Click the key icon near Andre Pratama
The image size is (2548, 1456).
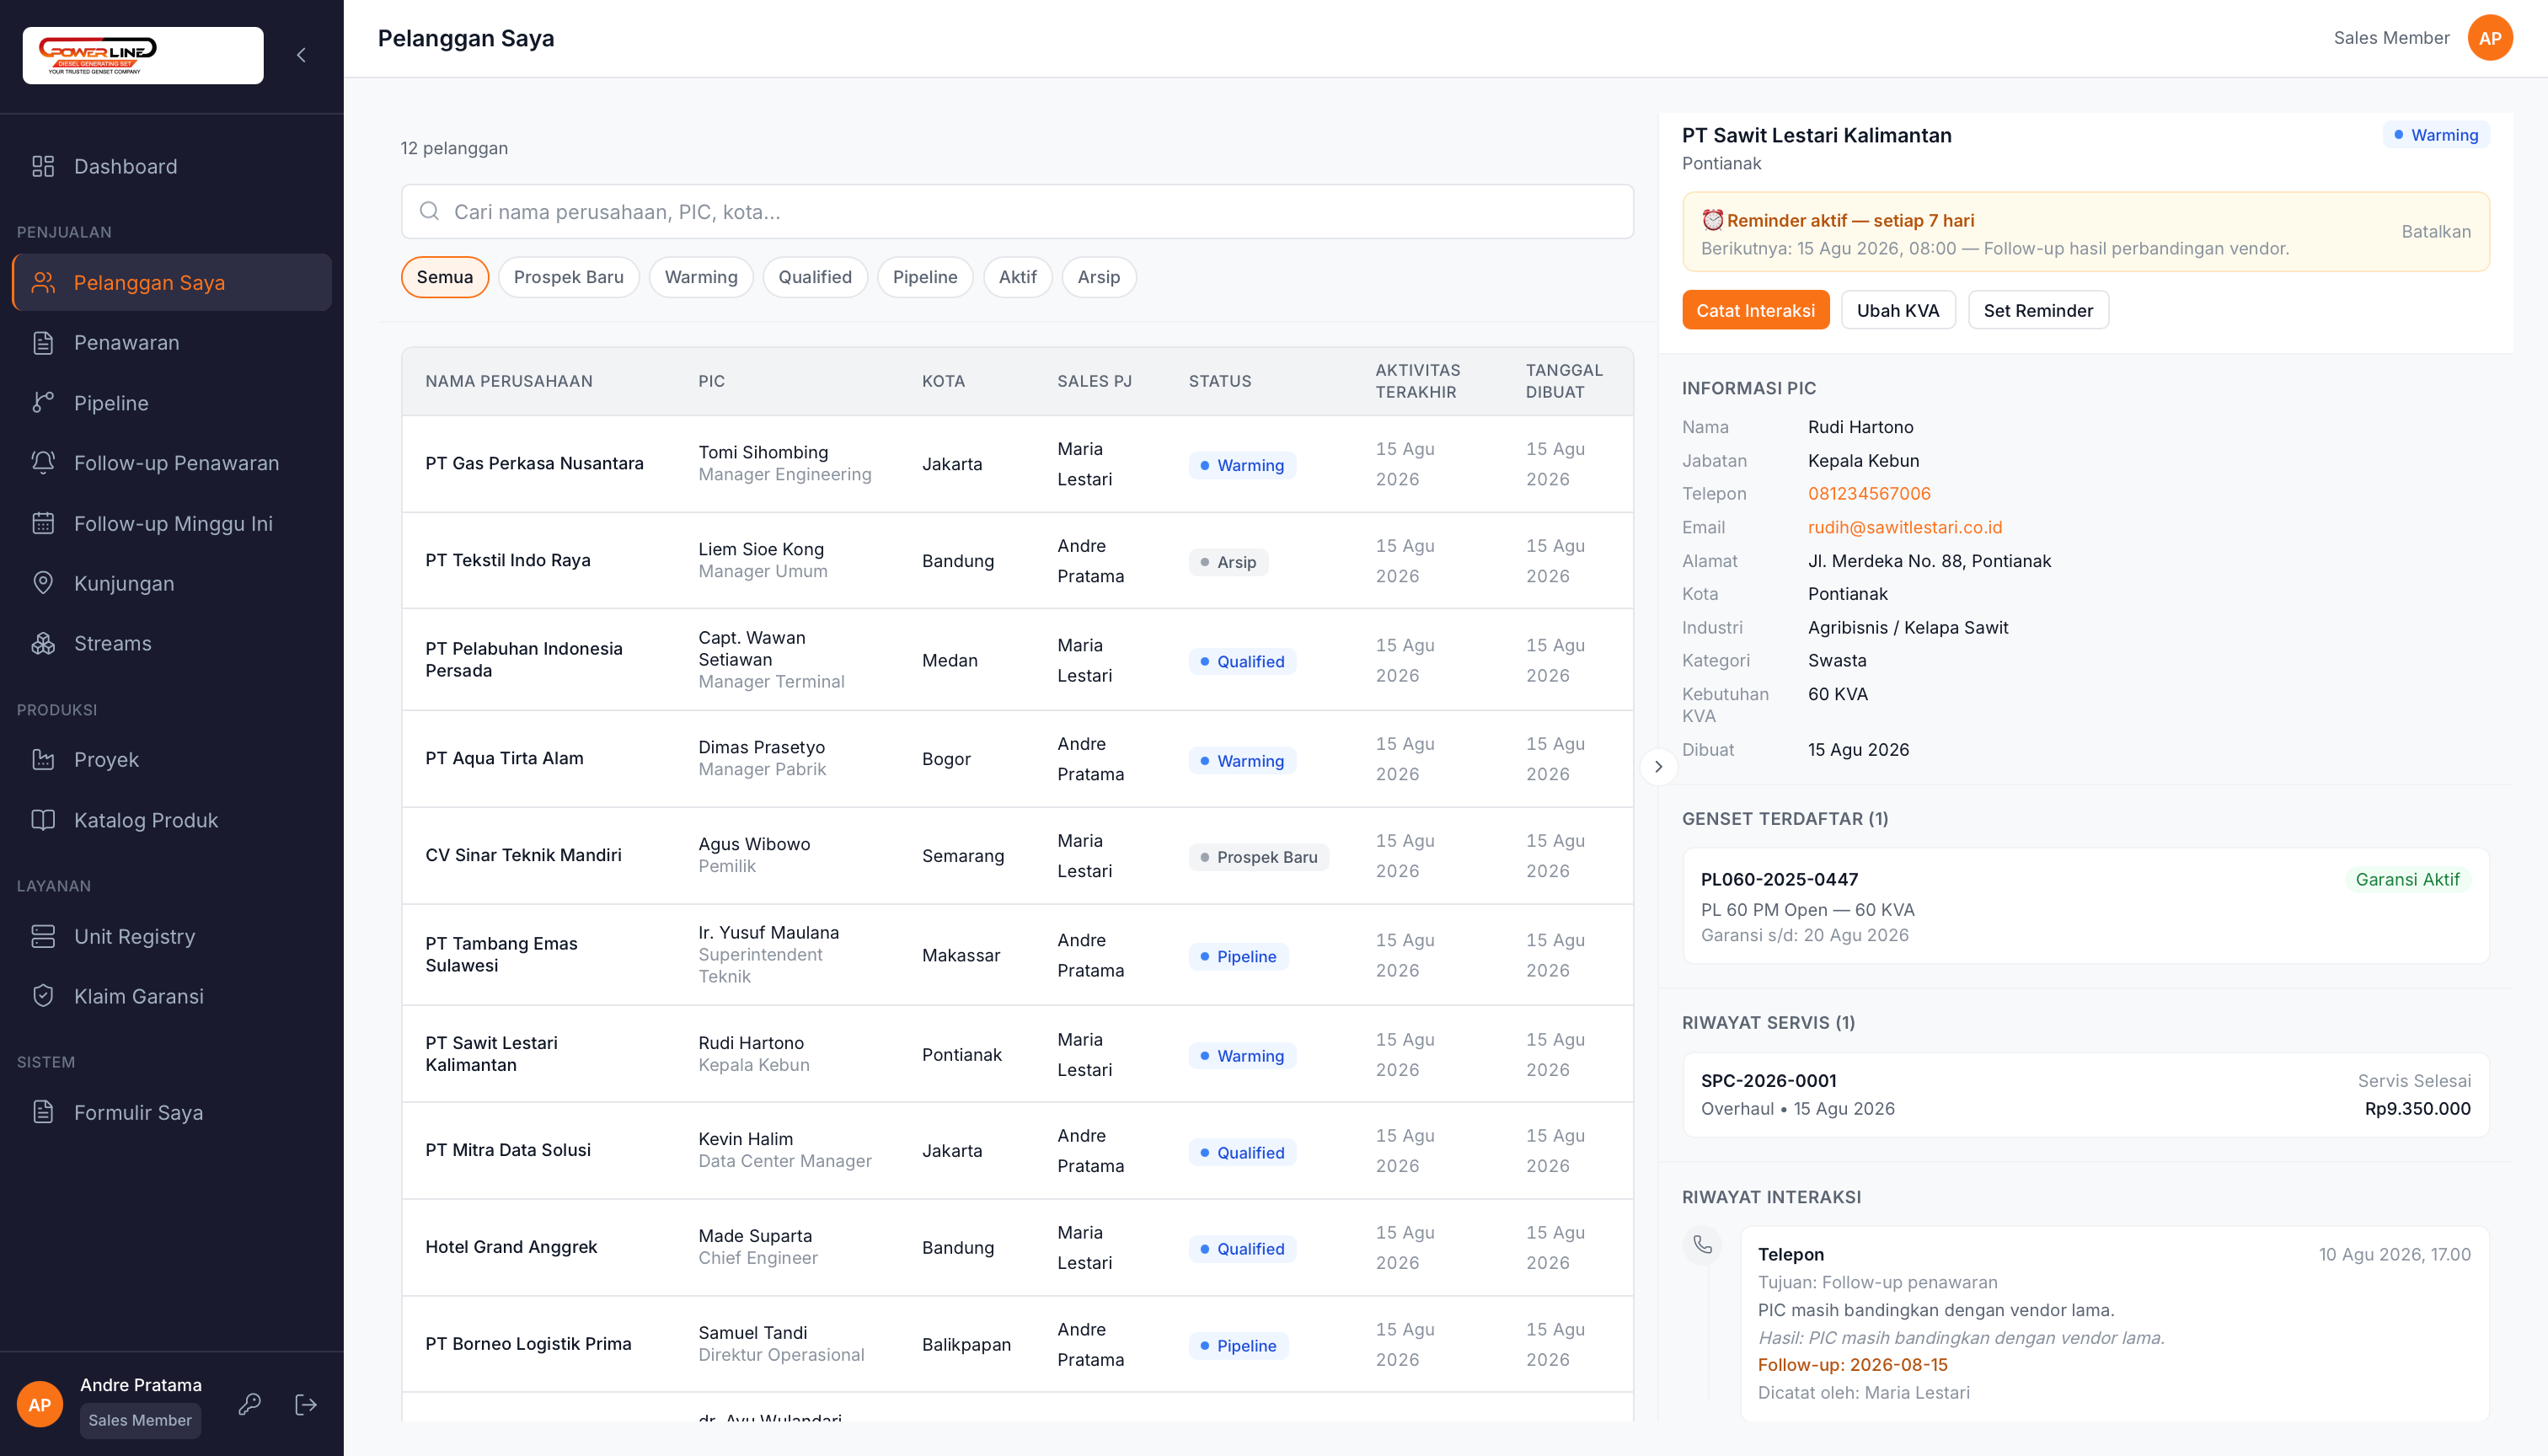point(250,1404)
